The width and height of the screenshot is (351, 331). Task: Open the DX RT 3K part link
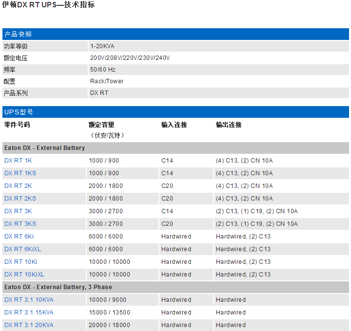pyautogui.click(x=18, y=211)
